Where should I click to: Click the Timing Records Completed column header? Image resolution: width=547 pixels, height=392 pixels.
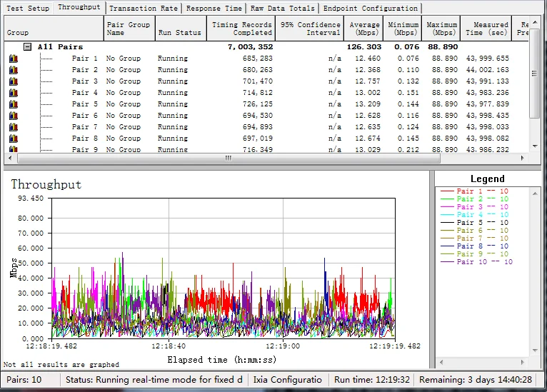[241, 29]
